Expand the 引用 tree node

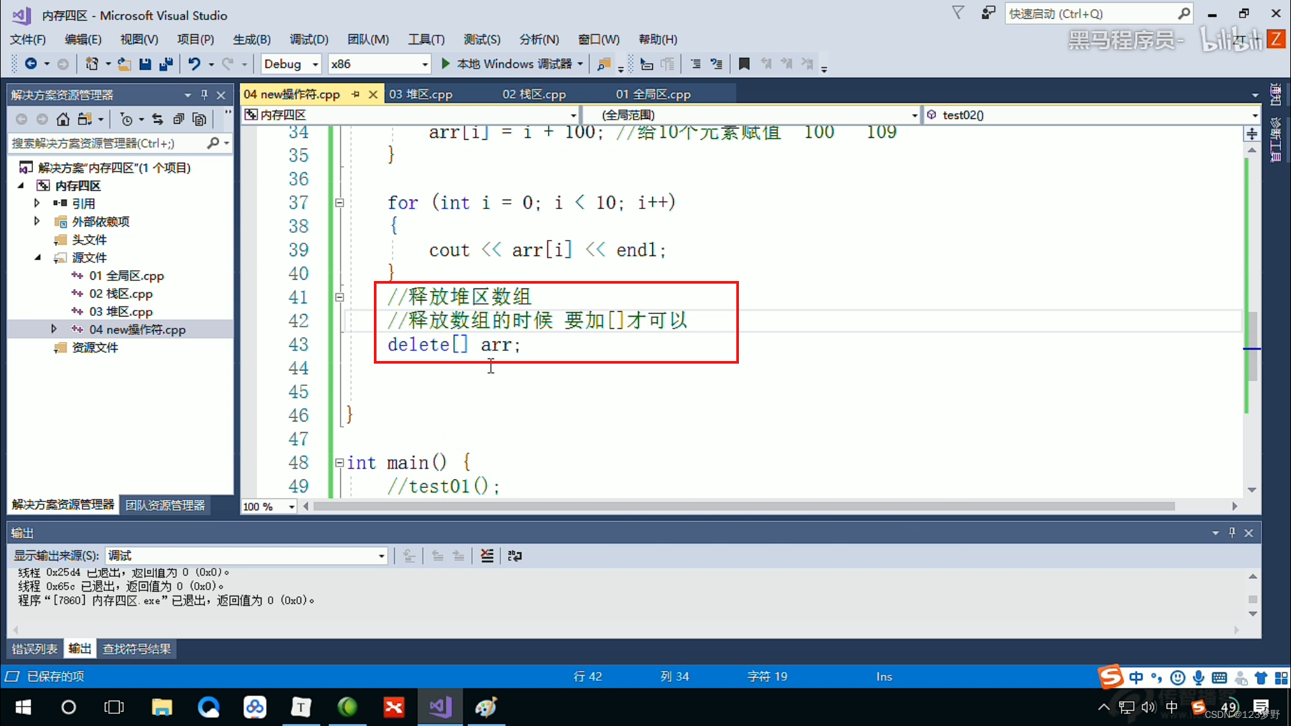pyautogui.click(x=37, y=203)
